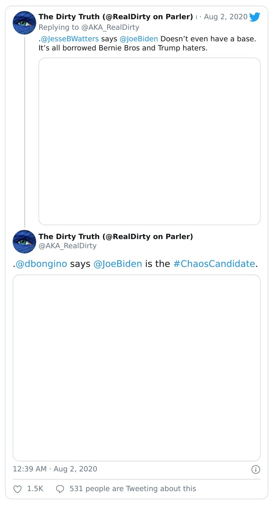Screen dimensions: 274x505
Task: Click the eye avatar on the main tweet
Action: pyautogui.click(x=24, y=242)
